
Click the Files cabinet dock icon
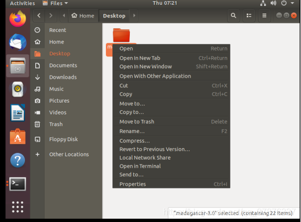[18, 66]
